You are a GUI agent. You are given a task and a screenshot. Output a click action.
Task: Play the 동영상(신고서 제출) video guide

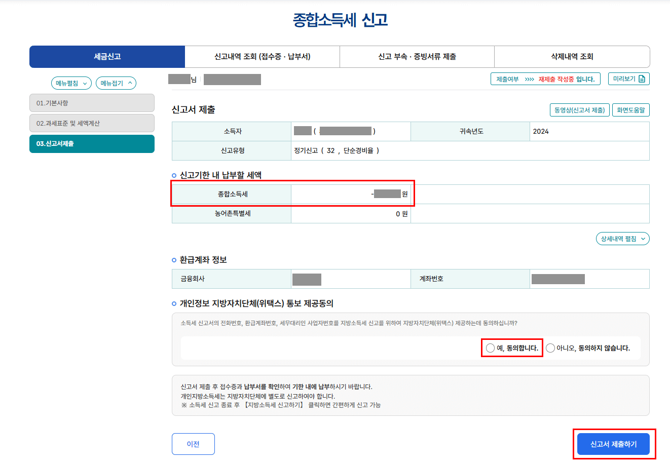tap(579, 109)
